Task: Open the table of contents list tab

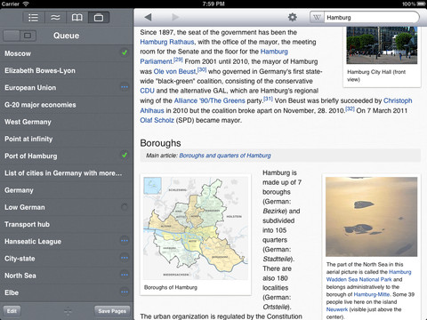Action: (x=33, y=18)
